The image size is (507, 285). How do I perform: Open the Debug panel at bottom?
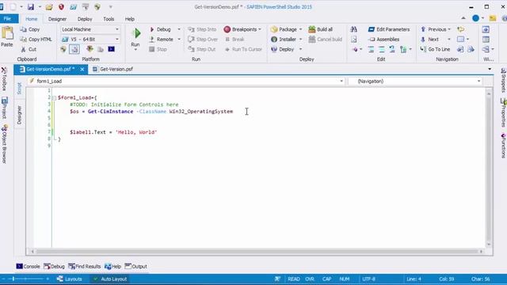(x=55, y=267)
